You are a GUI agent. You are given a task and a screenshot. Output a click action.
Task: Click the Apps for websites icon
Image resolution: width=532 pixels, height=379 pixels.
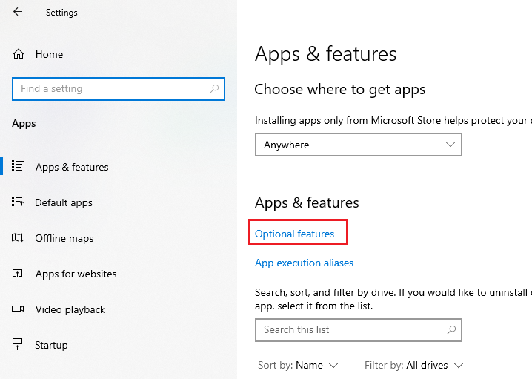coord(18,273)
